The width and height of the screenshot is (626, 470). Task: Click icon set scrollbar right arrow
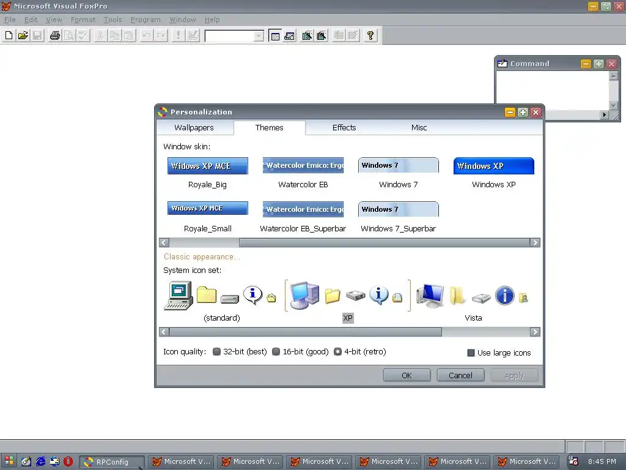535,332
